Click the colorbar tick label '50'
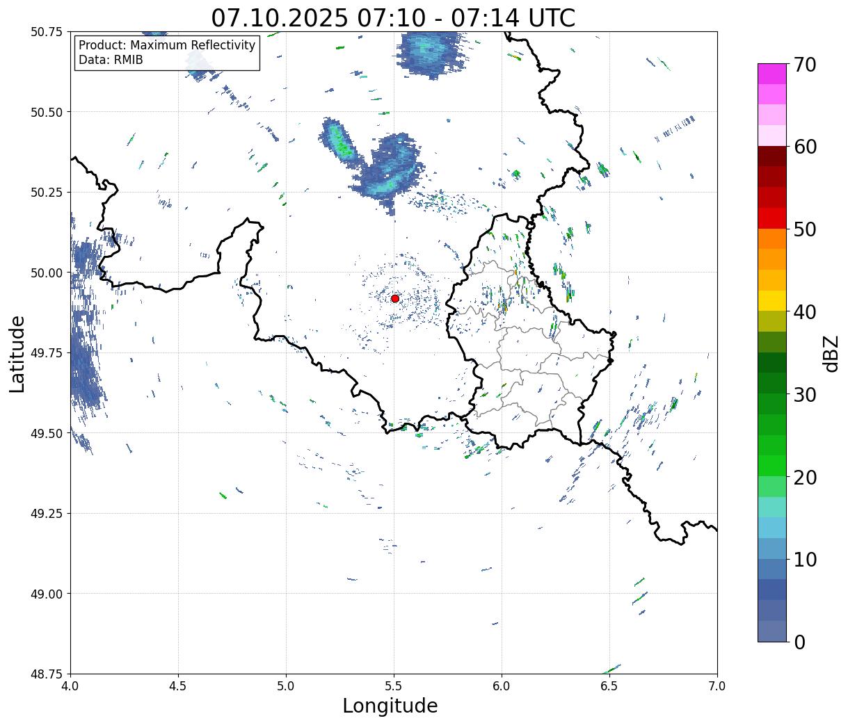This screenshot has width=848, height=723. [x=804, y=229]
